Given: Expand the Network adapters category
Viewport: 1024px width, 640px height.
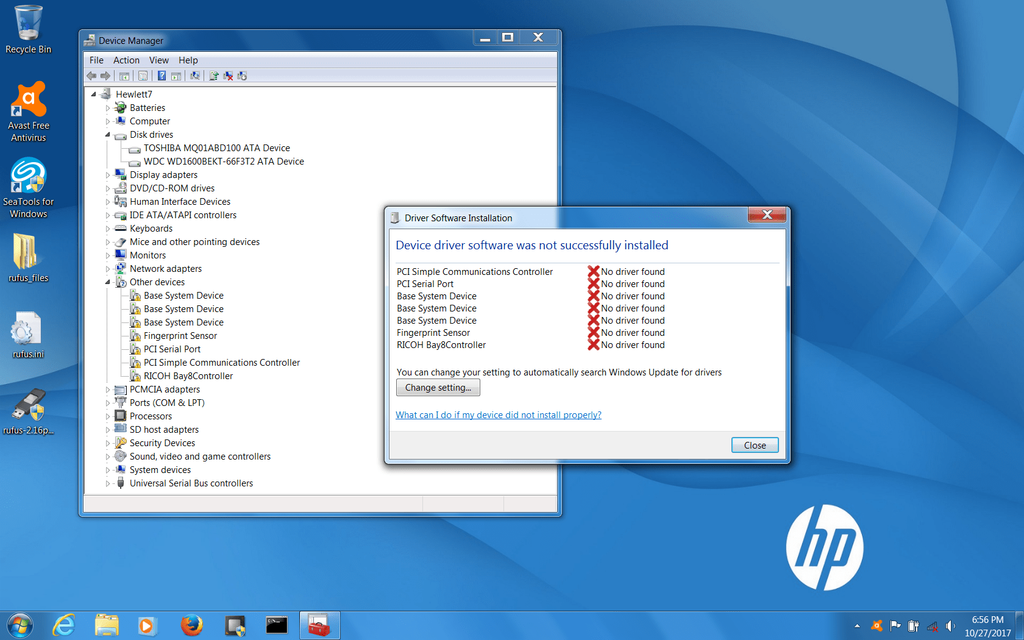Looking at the screenshot, I should point(108,268).
